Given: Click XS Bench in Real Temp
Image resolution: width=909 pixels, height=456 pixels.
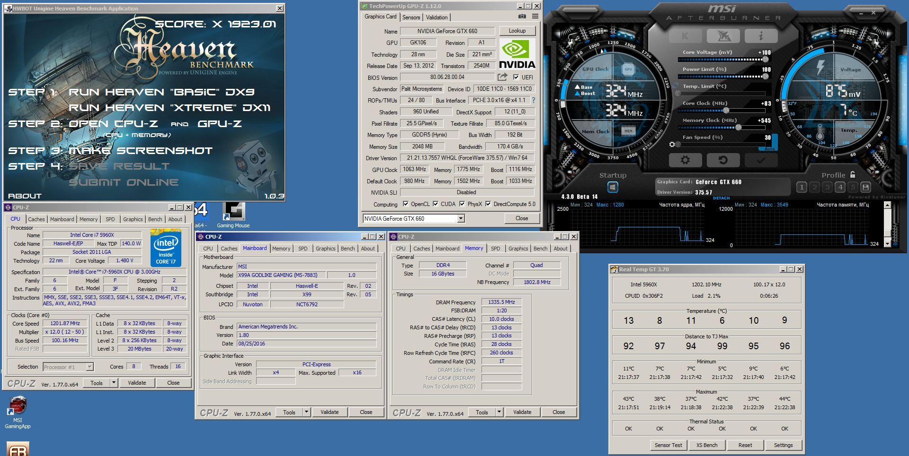Looking at the screenshot, I should tap(707, 445).
